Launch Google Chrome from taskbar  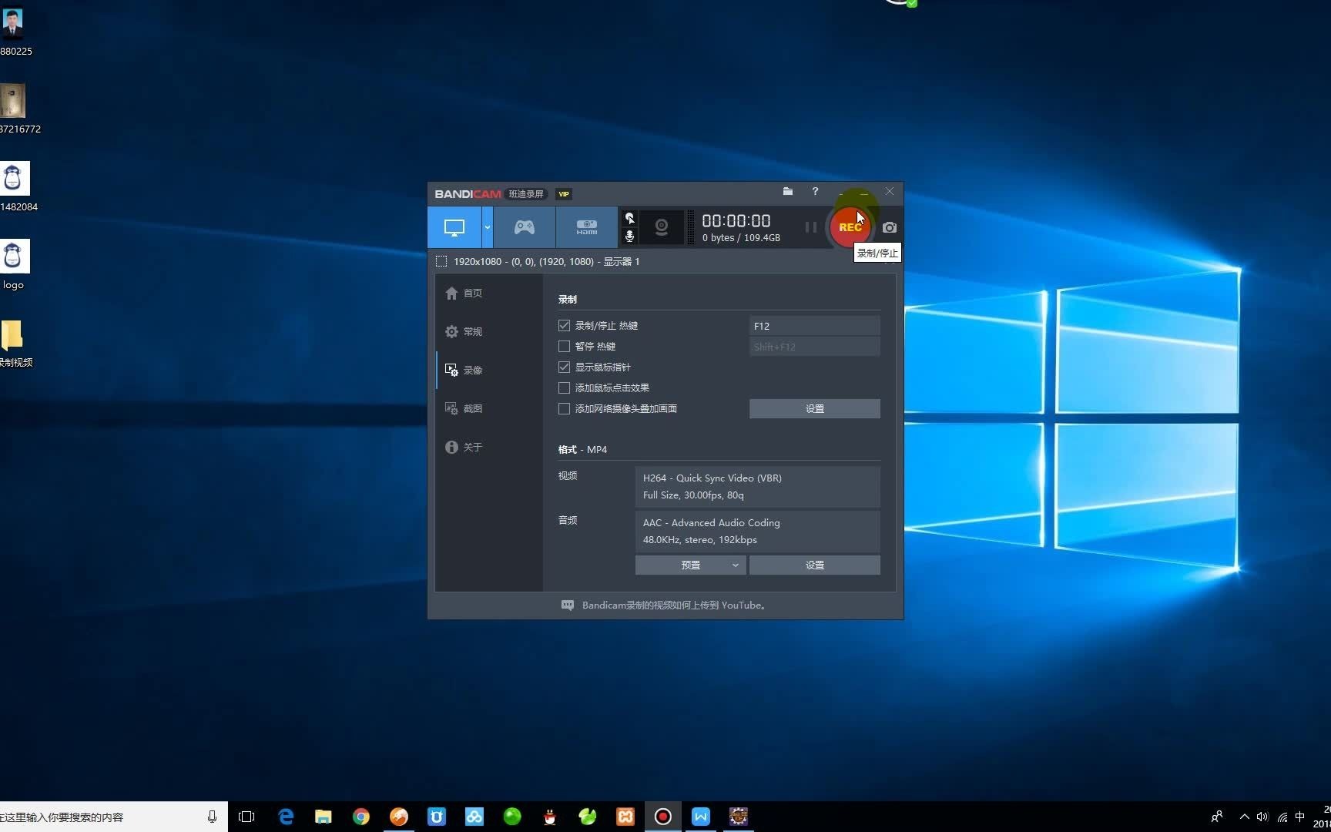[361, 817]
